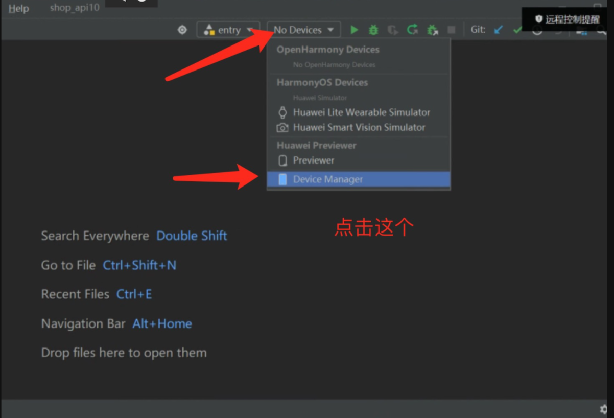Viewport: 614px width, 418px height.
Task: Click the HarmonyOS Devices header
Action: 322,82
